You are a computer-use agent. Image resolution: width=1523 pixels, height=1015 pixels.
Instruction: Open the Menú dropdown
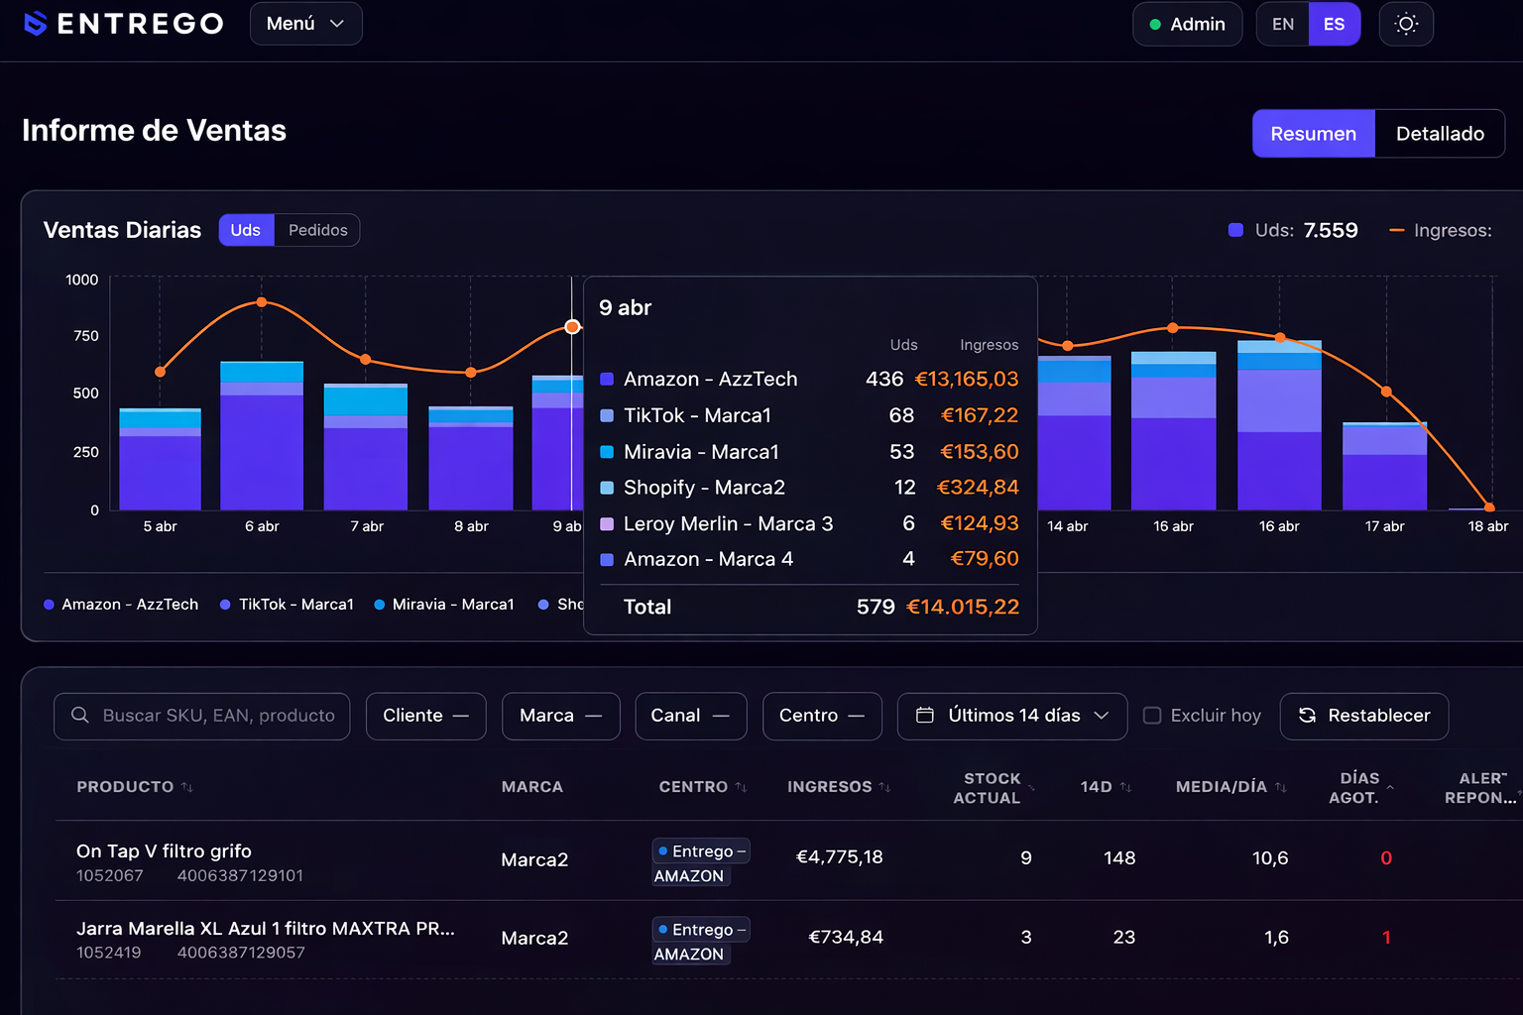[305, 24]
